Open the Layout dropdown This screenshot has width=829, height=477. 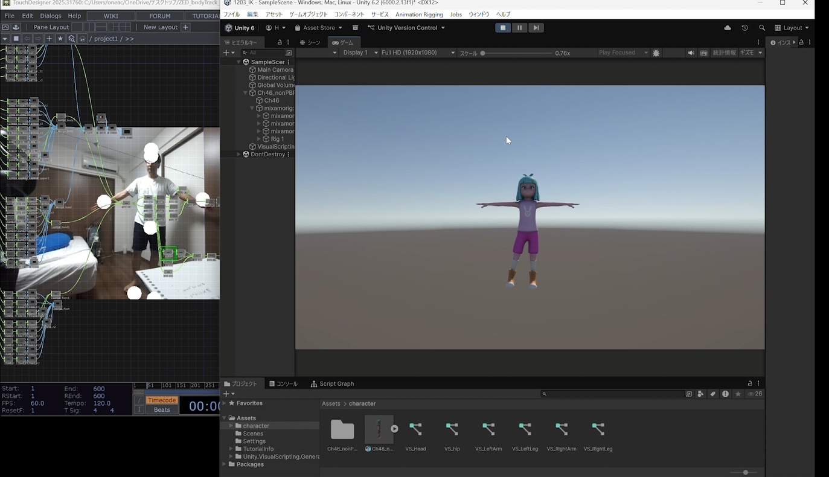792,27
